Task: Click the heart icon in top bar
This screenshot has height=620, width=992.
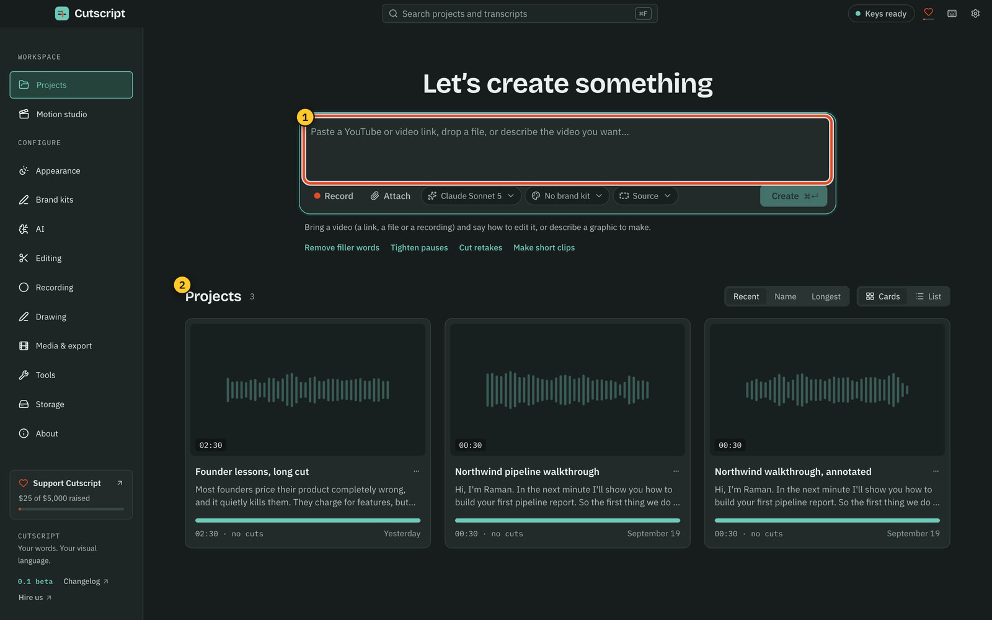Action: pos(928,13)
